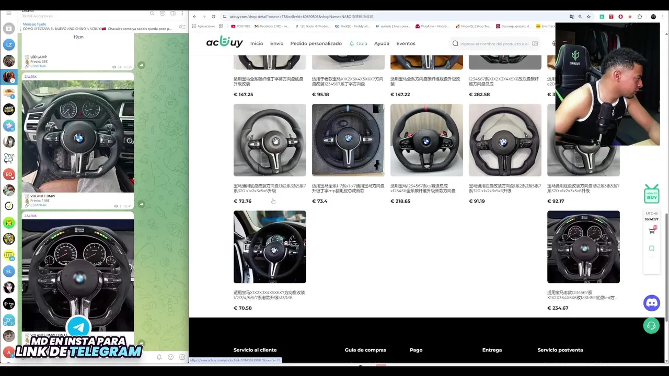Image resolution: width=669 pixels, height=376 pixels.
Task: Click Guía de compras footer heading
Action: click(365, 350)
